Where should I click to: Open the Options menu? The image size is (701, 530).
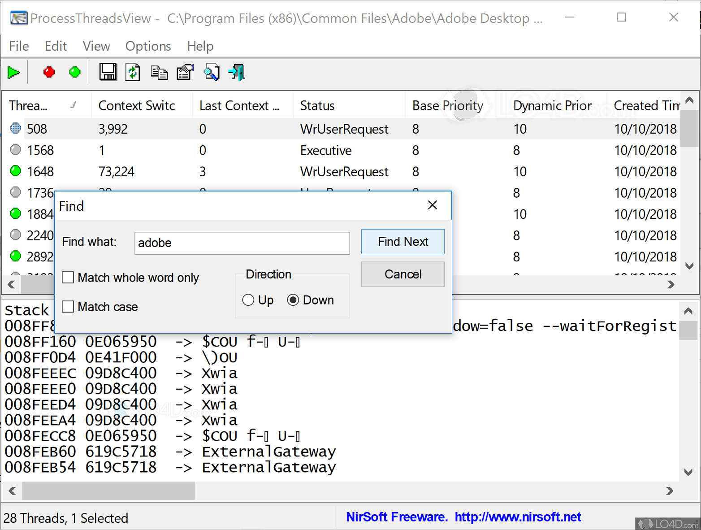coord(148,46)
